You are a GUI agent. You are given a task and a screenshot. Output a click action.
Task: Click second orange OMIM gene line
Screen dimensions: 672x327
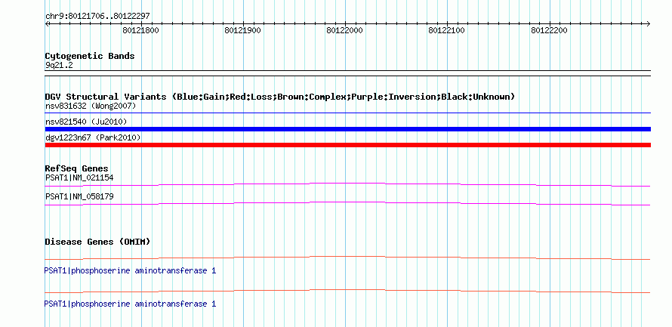pyautogui.click(x=347, y=291)
